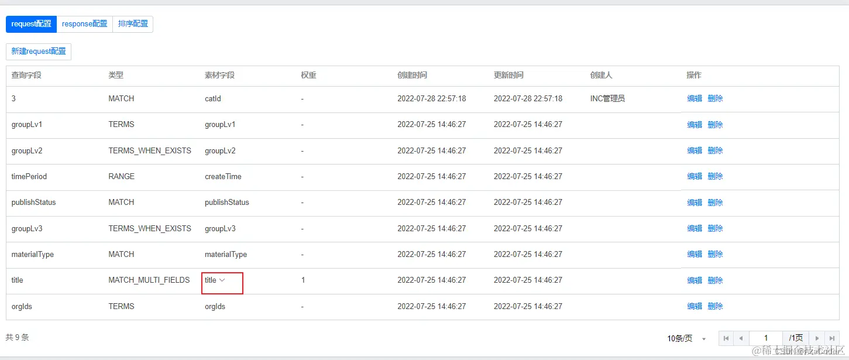The height and width of the screenshot is (360, 849).
Task: Select the materialType query field cell
Action: coord(33,254)
